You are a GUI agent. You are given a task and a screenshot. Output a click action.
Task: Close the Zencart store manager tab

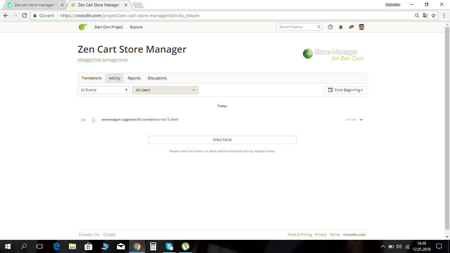click(62, 5)
